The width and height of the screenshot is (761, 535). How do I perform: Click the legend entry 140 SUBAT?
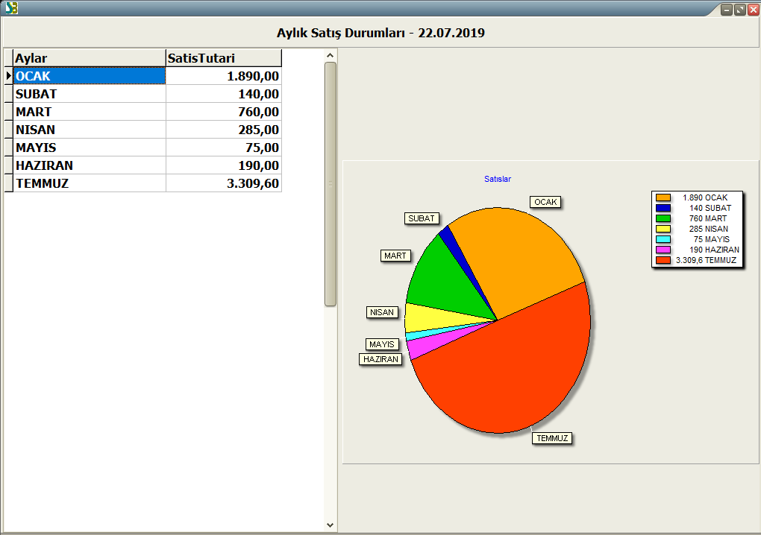(x=710, y=208)
